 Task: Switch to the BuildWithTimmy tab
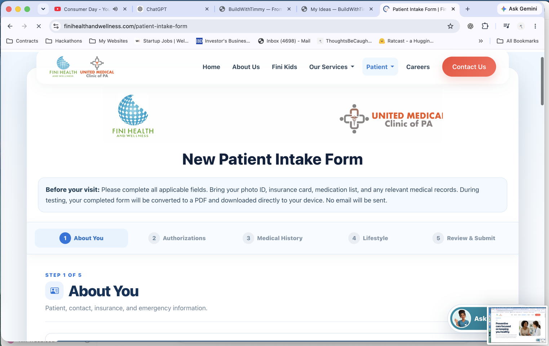256,9
